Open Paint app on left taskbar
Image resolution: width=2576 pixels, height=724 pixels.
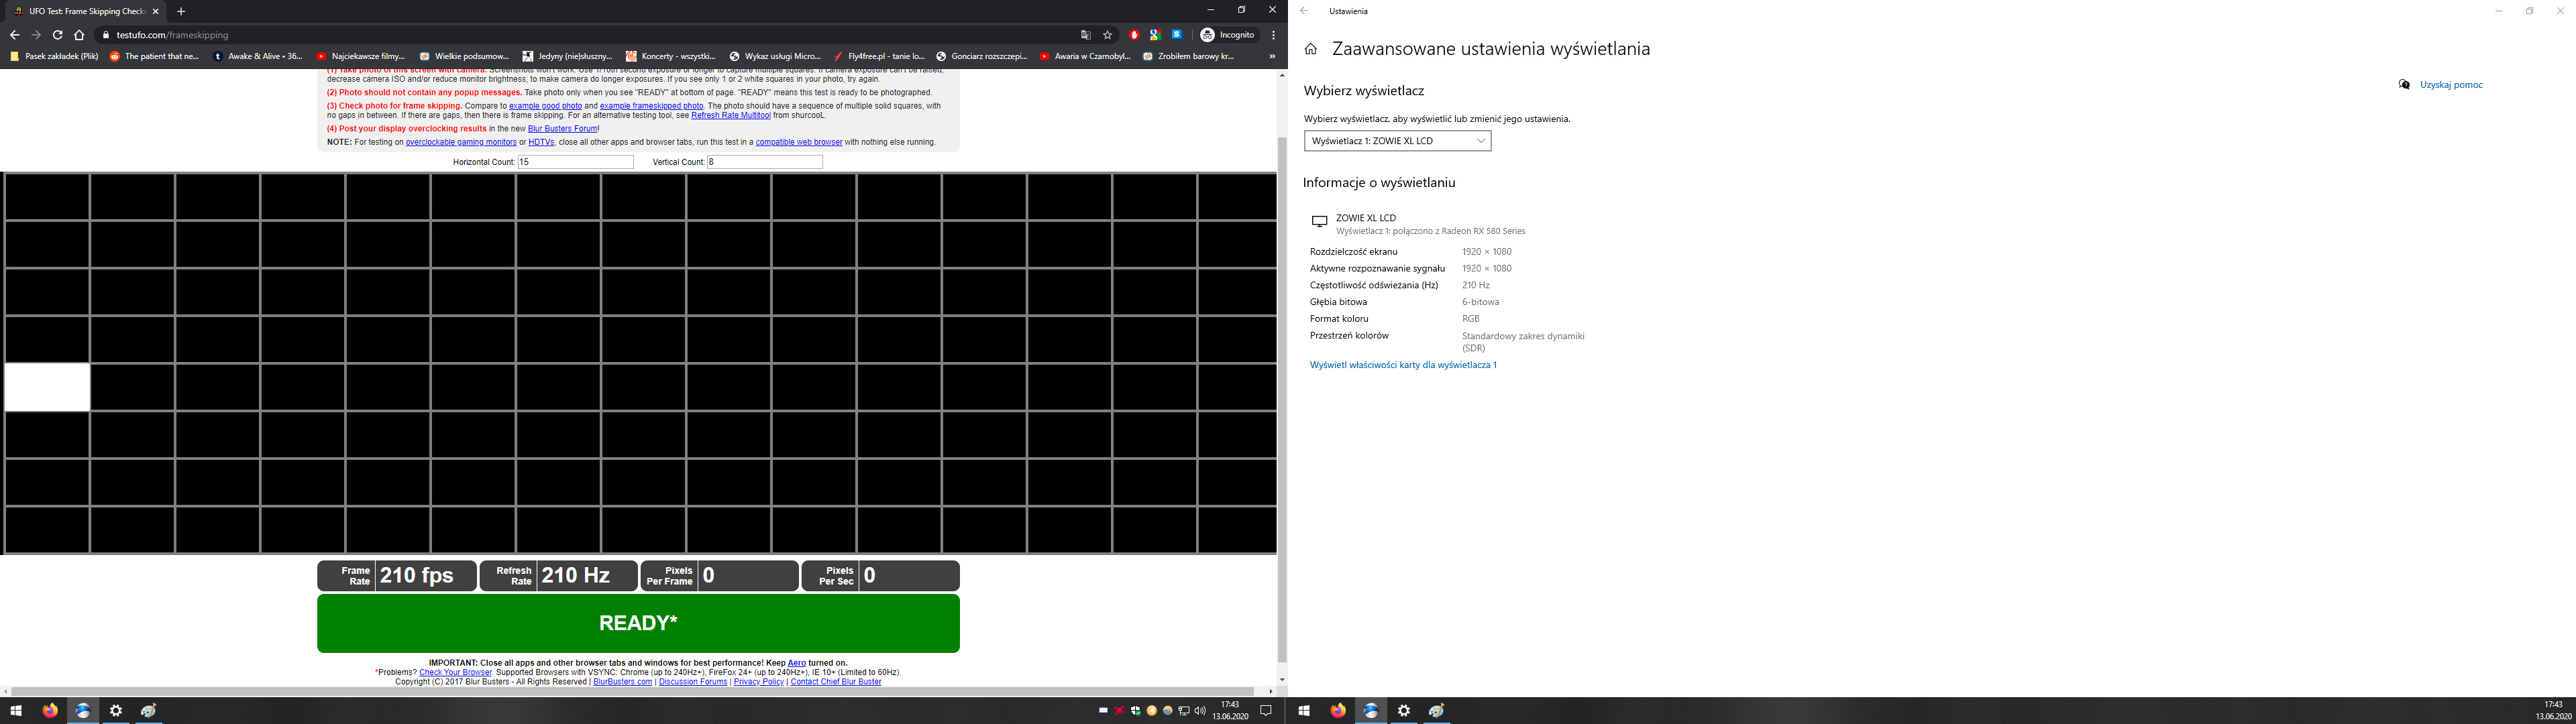(x=149, y=711)
